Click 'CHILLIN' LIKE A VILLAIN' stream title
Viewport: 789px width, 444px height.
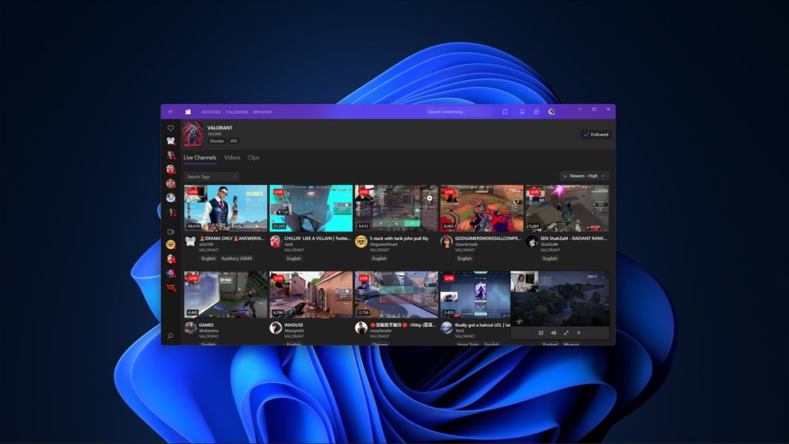click(x=317, y=238)
